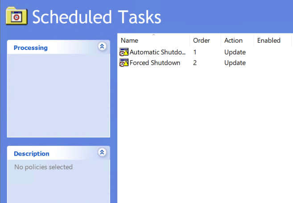Screen dimensions: 293x203
Task: Sort list by Action column header
Action: coord(233,41)
